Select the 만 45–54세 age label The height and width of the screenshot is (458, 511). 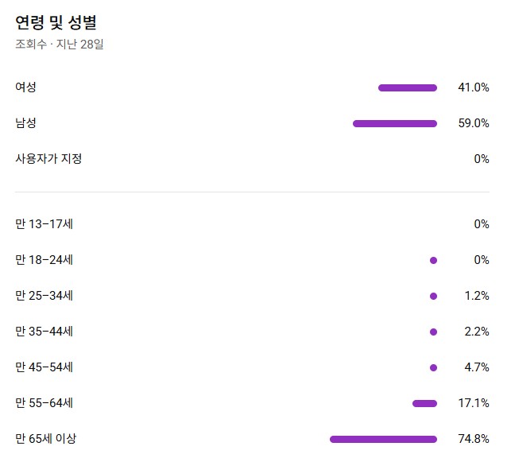(x=45, y=367)
